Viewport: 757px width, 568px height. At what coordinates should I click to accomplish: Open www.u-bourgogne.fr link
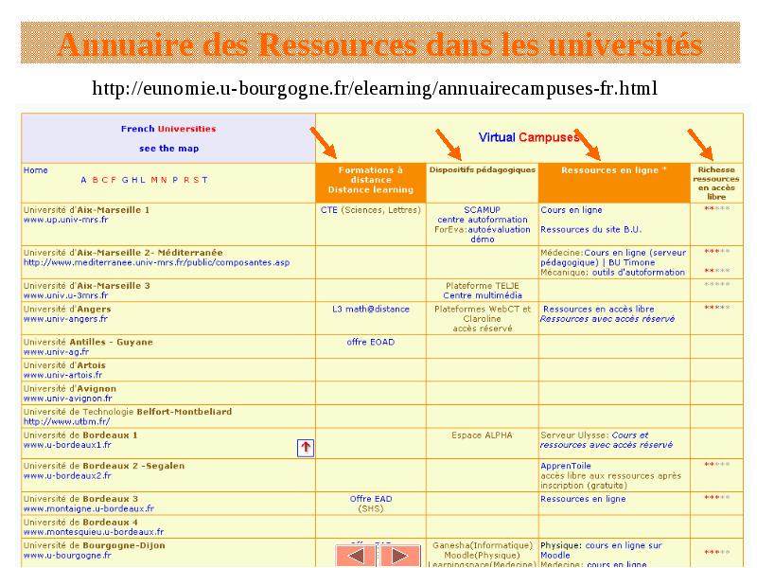67,556
